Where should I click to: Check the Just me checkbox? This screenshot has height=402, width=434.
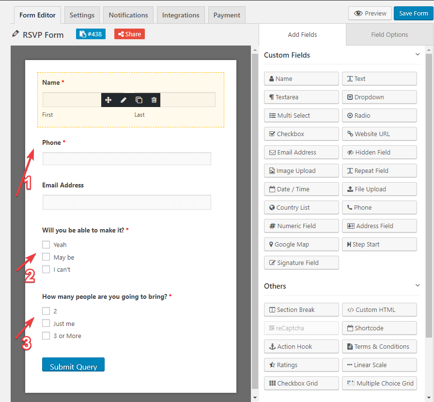pos(46,324)
